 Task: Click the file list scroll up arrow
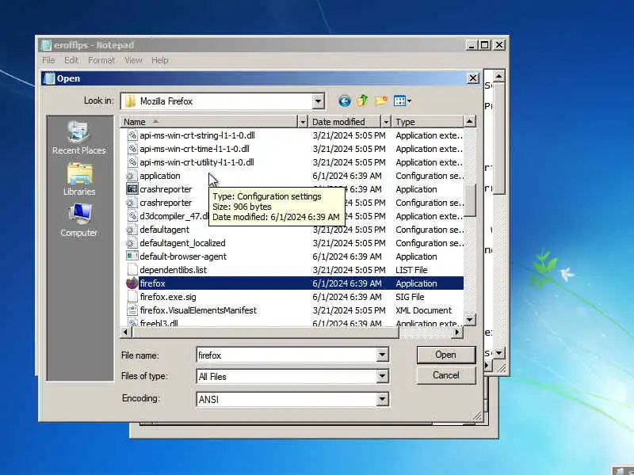[469, 121]
